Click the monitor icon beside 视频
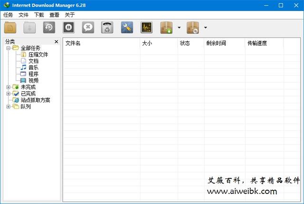 [23, 80]
